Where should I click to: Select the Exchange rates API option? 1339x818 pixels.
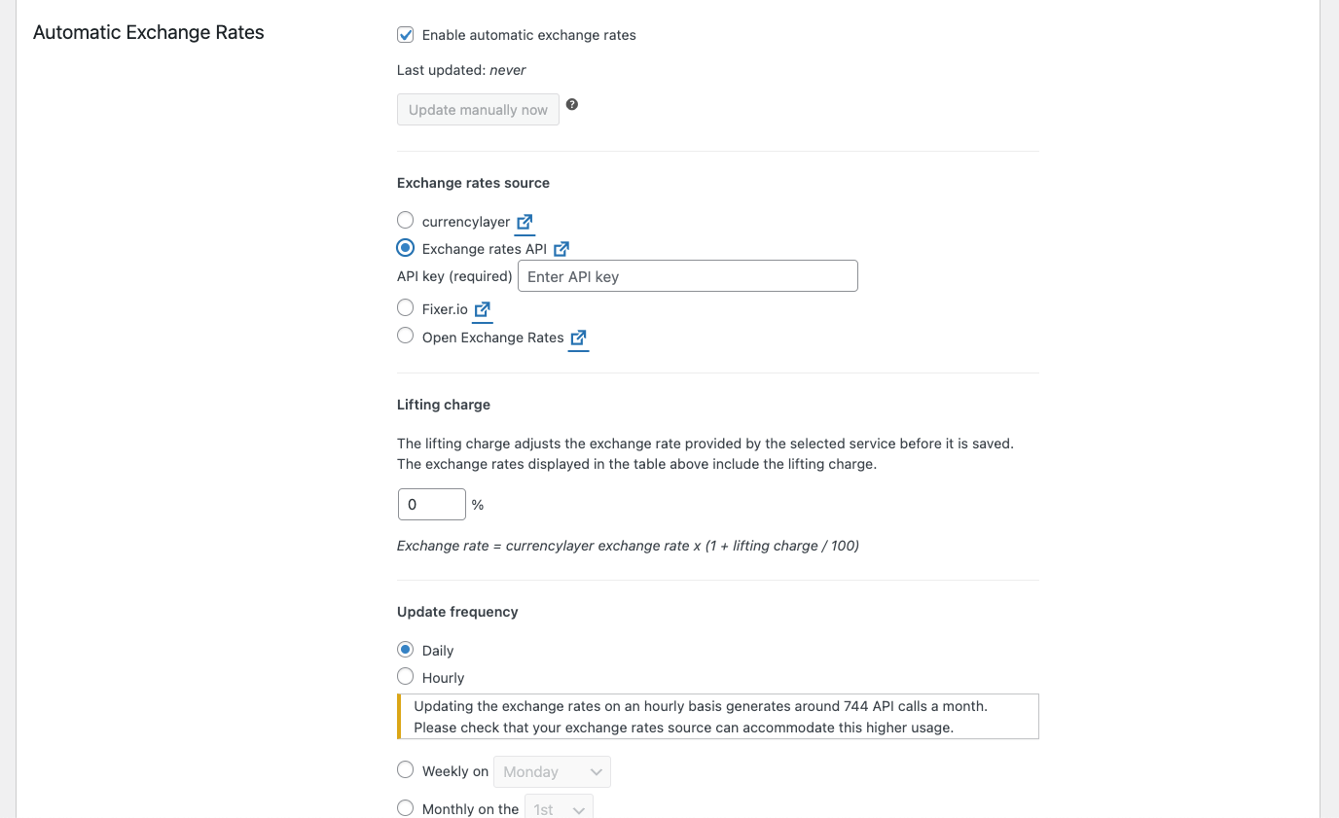pyautogui.click(x=405, y=247)
